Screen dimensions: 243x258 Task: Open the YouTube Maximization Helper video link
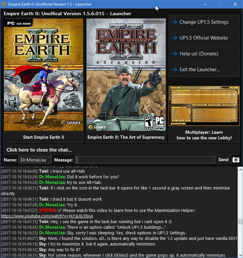click(x=47, y=216)
